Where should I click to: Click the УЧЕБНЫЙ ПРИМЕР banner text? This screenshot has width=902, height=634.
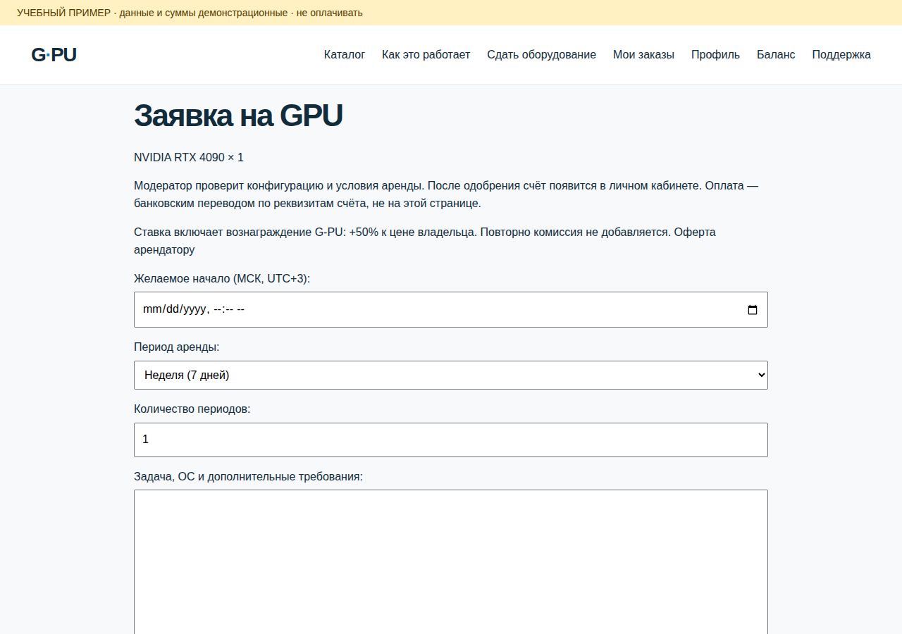pyautogui.click(x=190, y=13)
